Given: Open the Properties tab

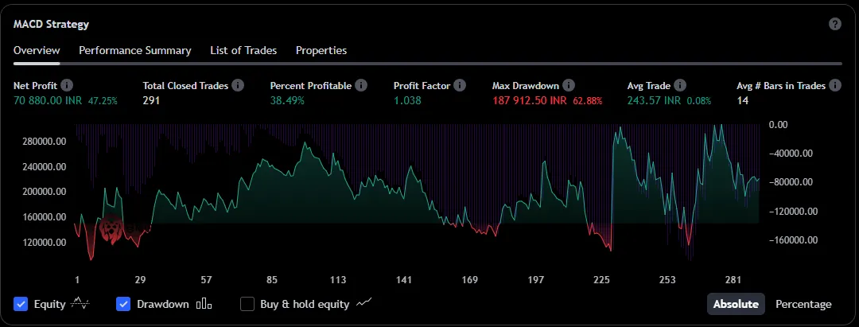Looking at the screenshot, I should point(321,50).
